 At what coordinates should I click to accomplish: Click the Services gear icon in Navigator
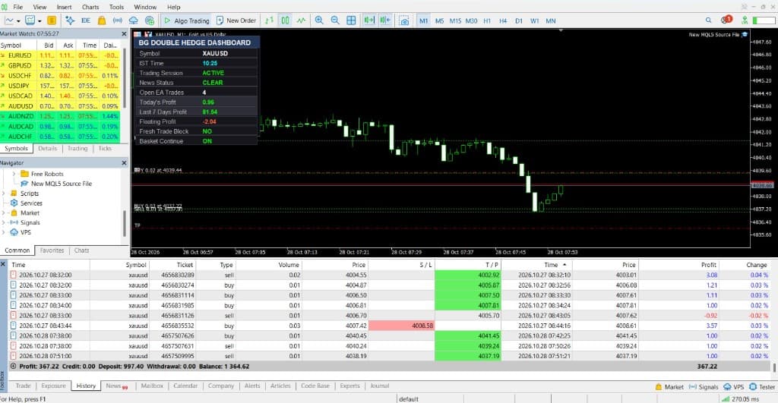click(x=14, y=203)
